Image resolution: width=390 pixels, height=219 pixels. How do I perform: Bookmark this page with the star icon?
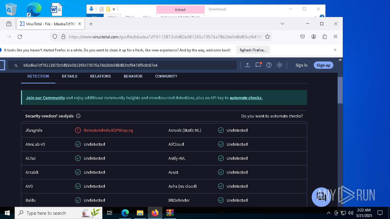click(268, 37)
